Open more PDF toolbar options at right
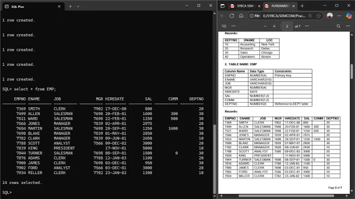Screen dimensions: 355x199 tap(348, 26)
